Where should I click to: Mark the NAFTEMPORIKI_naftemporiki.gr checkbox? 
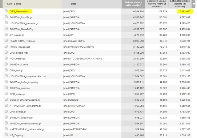coord(6,130)
